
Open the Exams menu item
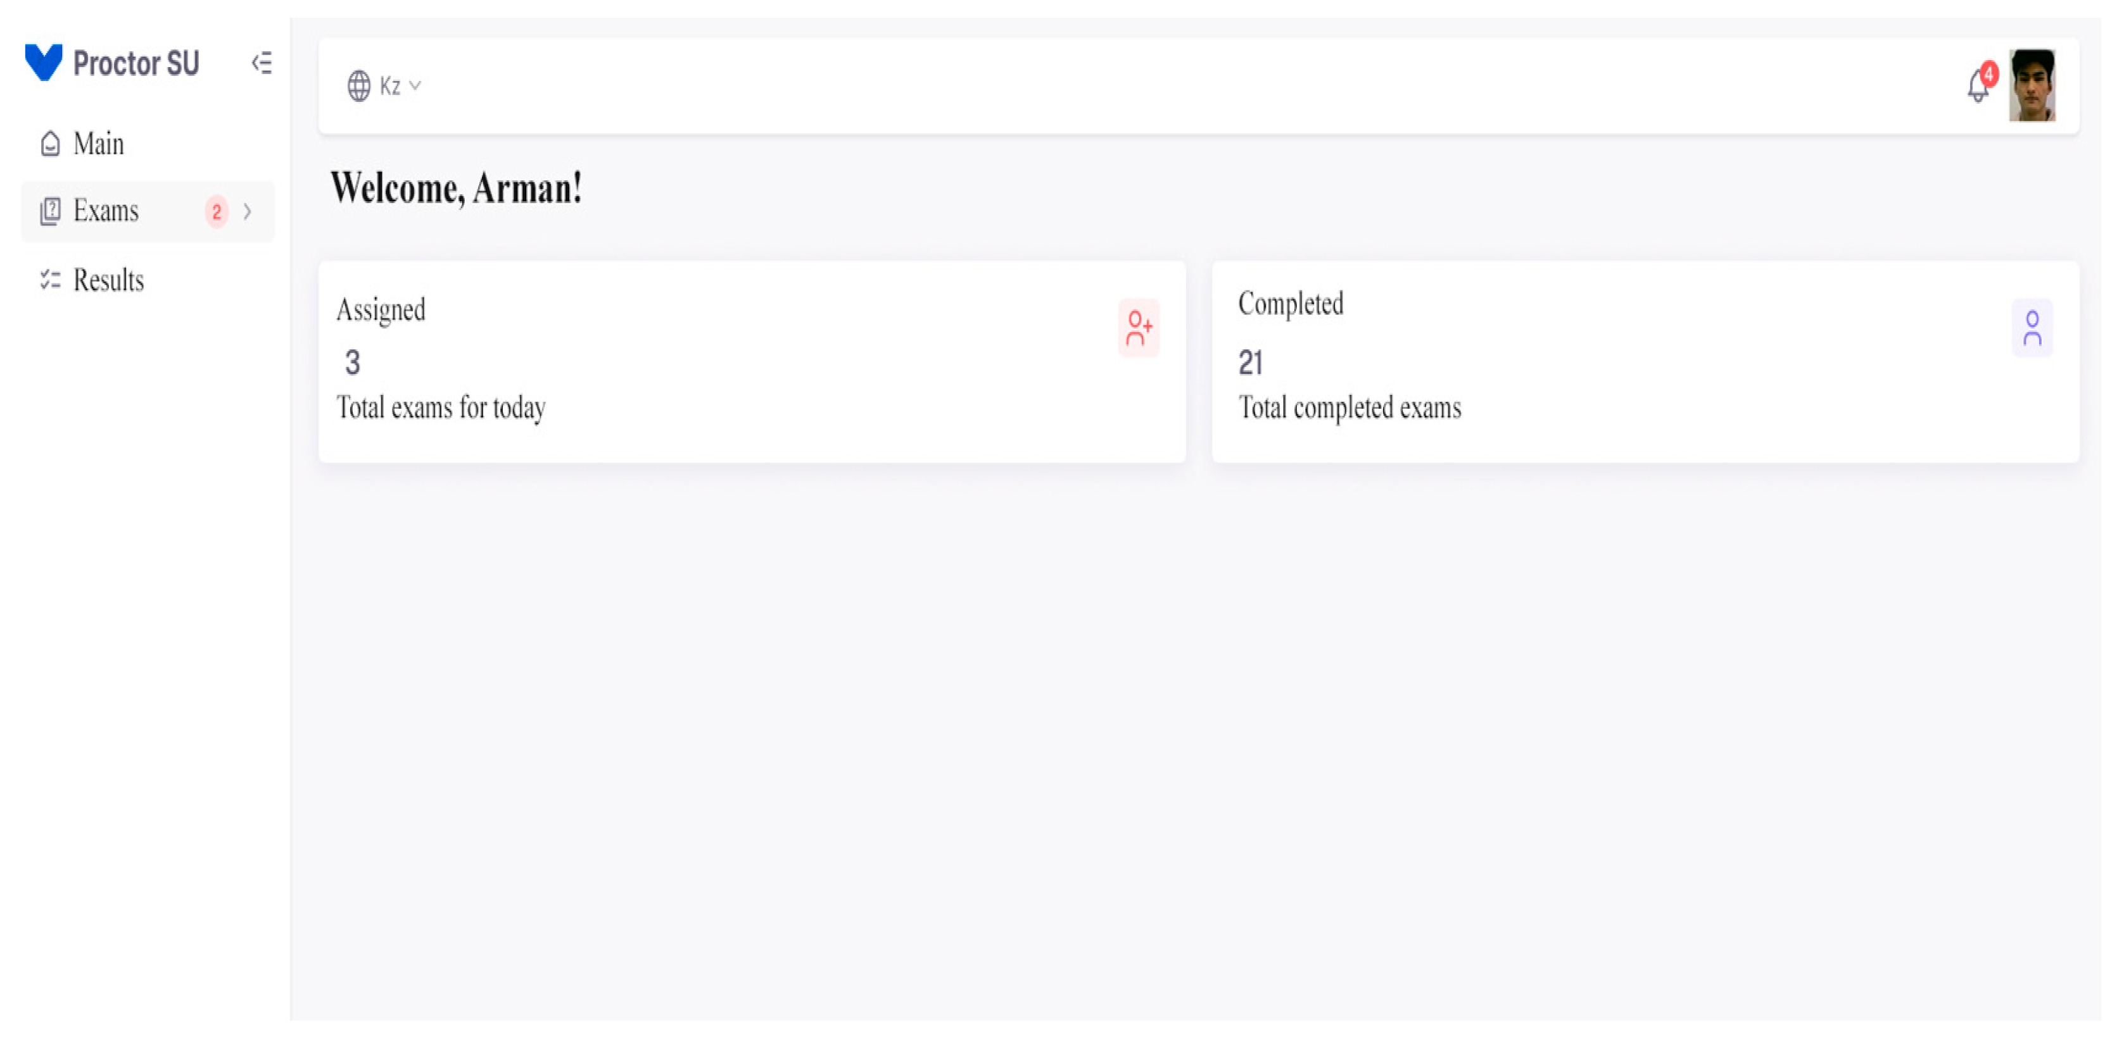click(106, 211)
